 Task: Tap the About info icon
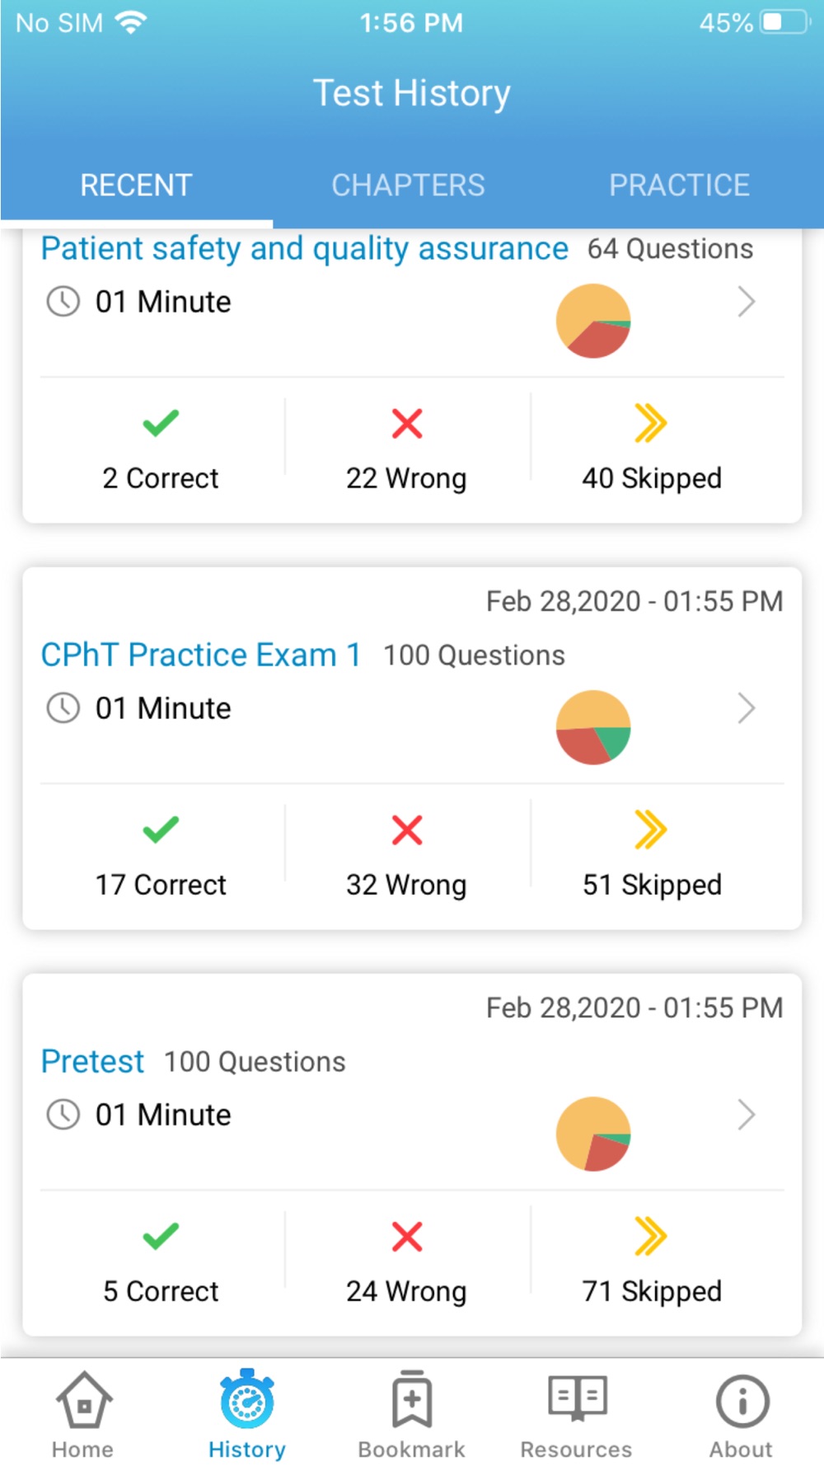tap(742, 1401)
